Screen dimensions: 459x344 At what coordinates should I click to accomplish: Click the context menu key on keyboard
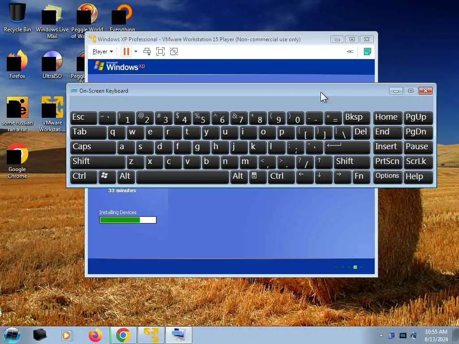coord(258,177)
